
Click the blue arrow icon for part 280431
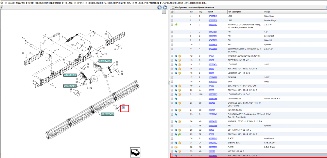click(x=176, y=110)
